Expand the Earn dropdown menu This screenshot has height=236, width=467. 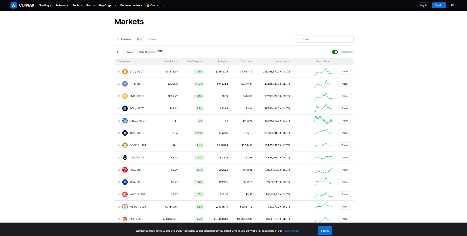90,5
